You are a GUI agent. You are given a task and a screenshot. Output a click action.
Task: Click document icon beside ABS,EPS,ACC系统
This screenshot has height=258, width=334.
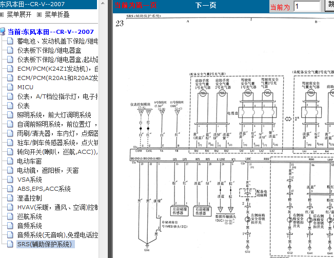10,189
